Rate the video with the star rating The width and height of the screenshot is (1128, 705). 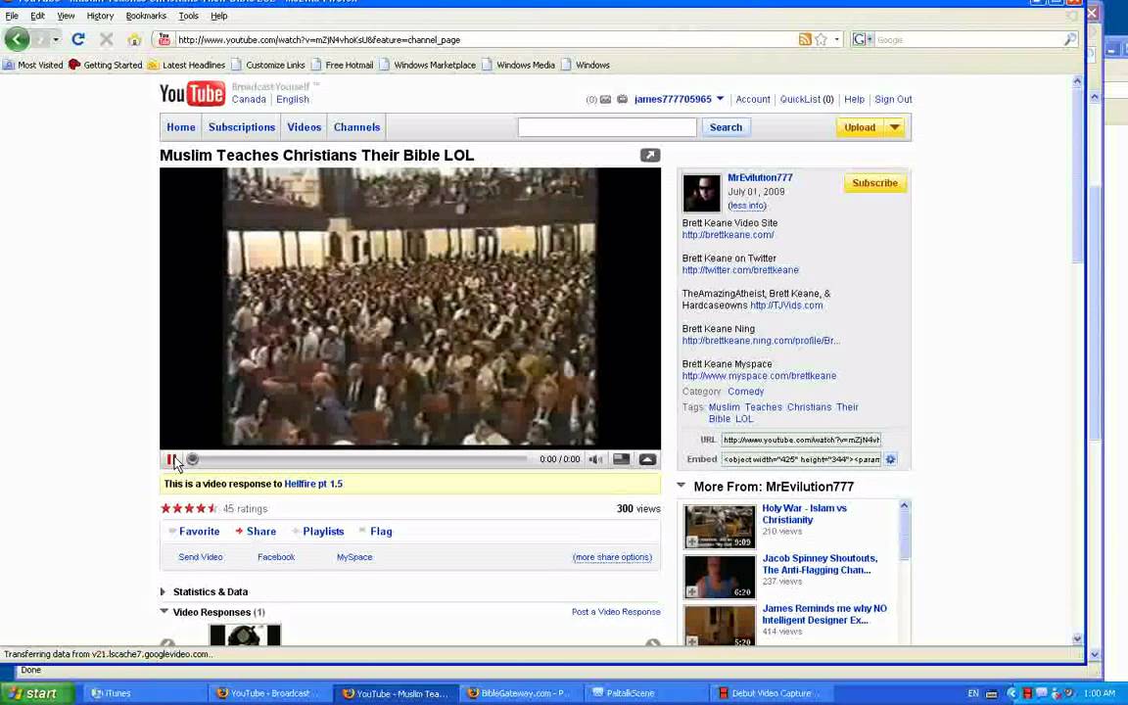click(x=188, y=508)
